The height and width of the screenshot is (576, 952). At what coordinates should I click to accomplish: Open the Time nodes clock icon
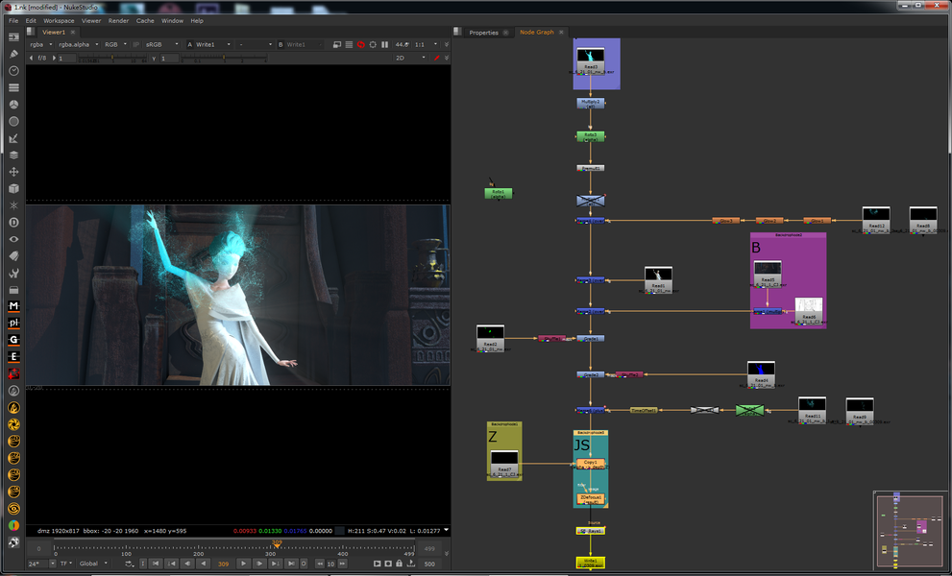[x=13, y=70]
